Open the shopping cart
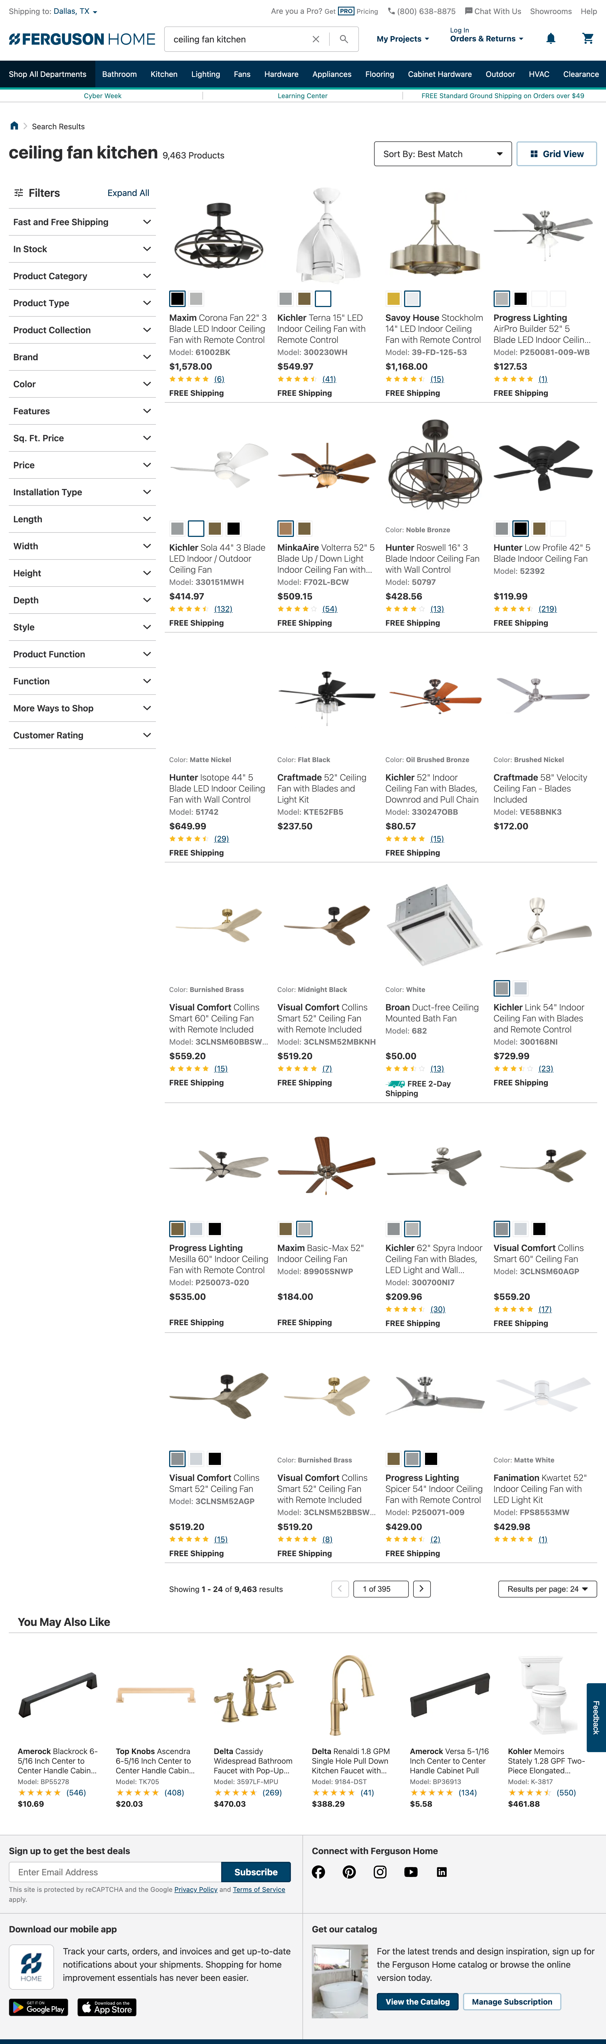 pos(587,38)
